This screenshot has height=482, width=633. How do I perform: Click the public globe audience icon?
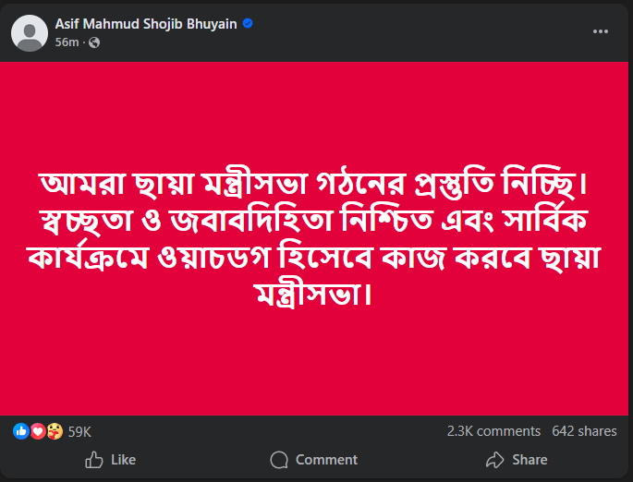[94, 42]
